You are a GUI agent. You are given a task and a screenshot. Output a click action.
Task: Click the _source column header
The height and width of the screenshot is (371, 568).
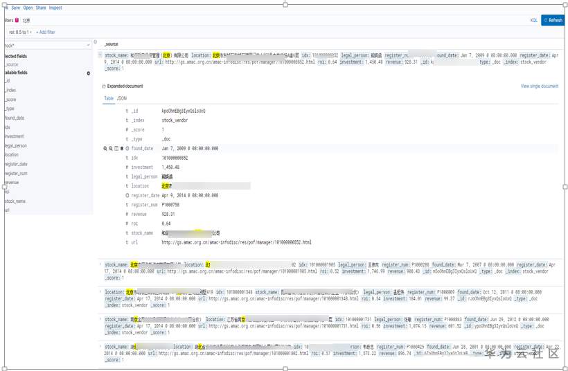pyautogui.click(x=112, y=44)
